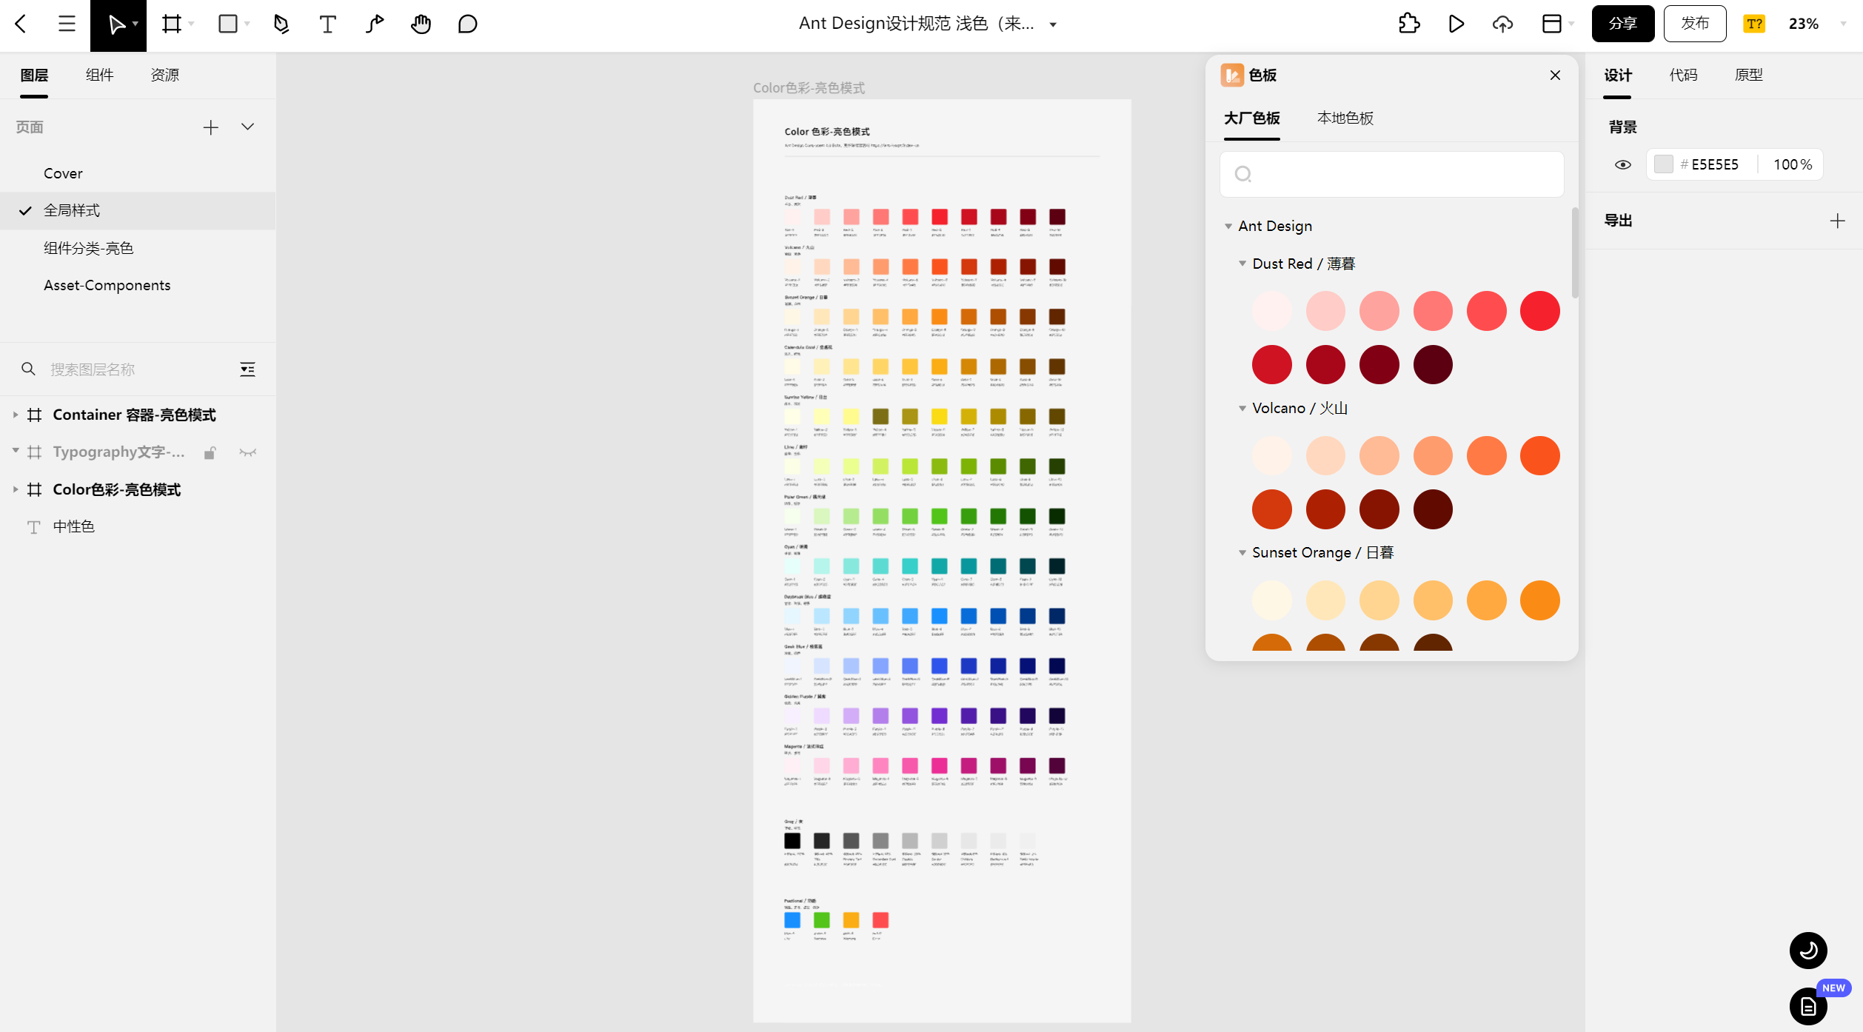Select the 全局样式 page
The width and height of the screenshot is (1863, 1032).
(138, 210)
